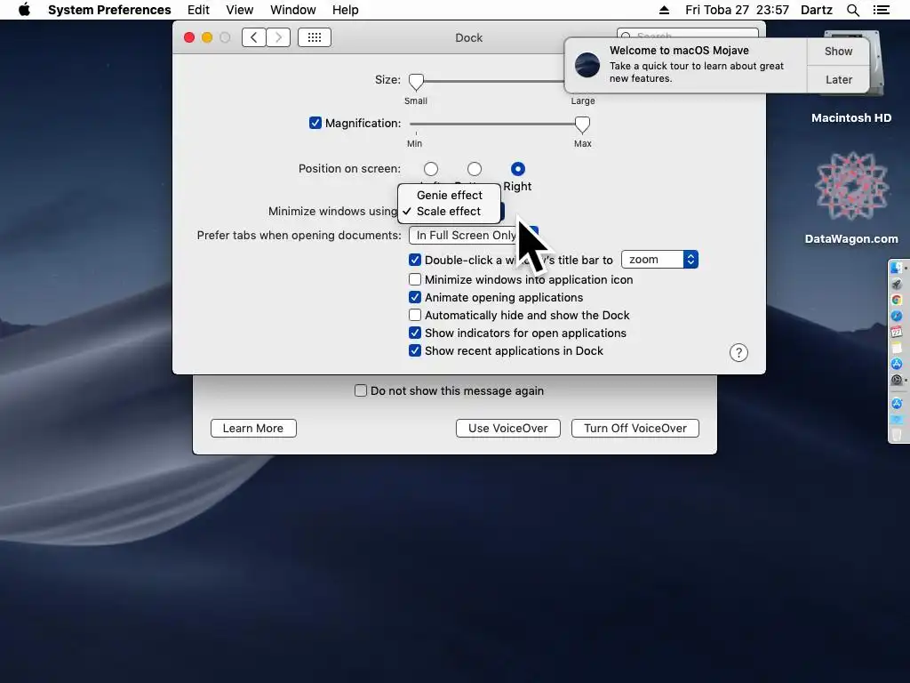The width and height of the screenshot is (910, 683).
Task: Open Google Chrome from the Dock
Action: coord(897,300)
